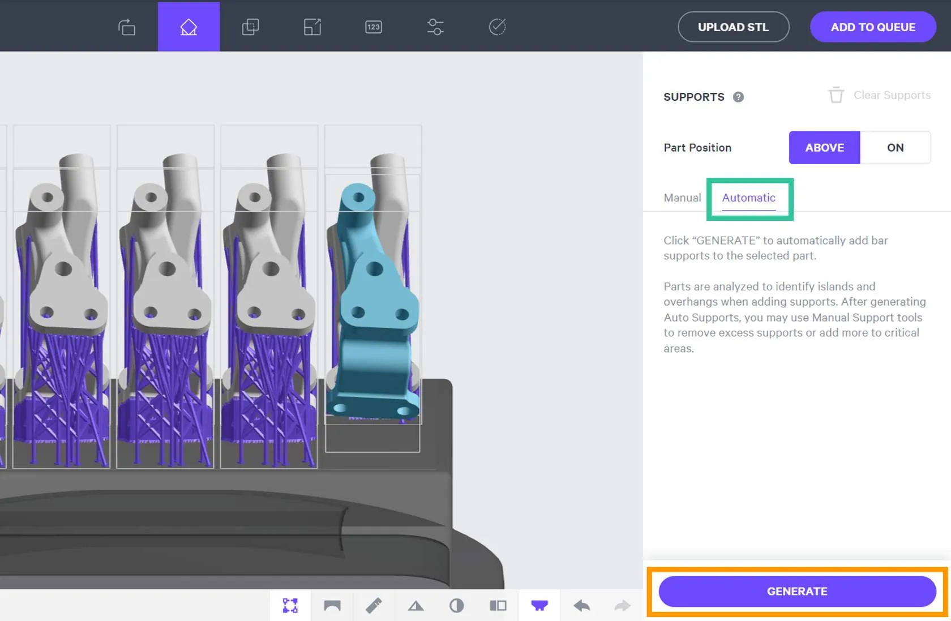951x621 pixels.
Task: Click ADD TO QUEUE
Action: point(873,27)
